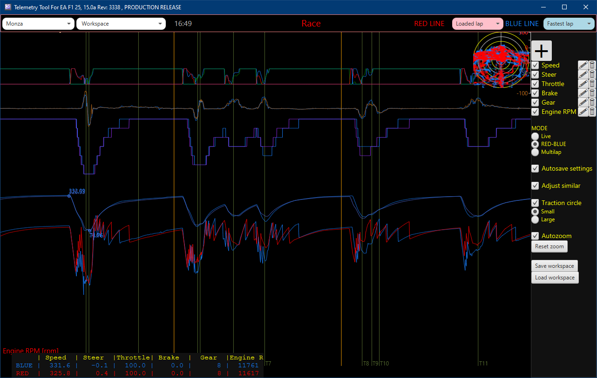This screenshot has height=378, width=597.
Task: Remove the Brake channel using its trash icon
Action: coord(592,93)
